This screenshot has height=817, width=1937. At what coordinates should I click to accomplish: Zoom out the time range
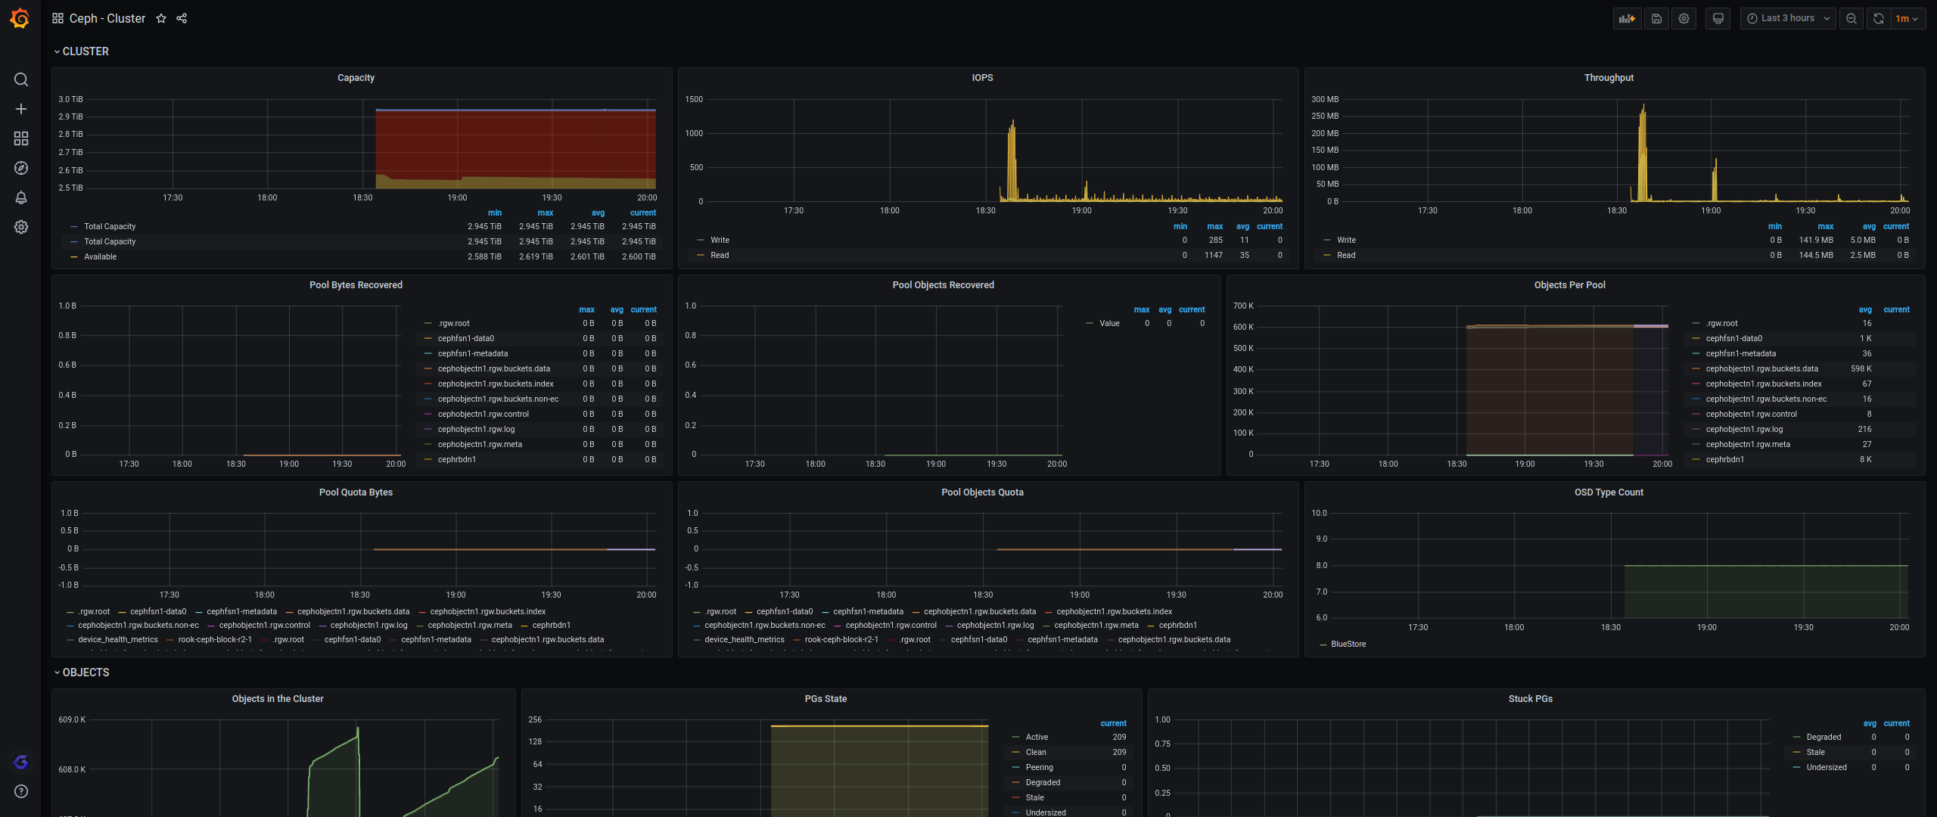tap(1851, 18)
